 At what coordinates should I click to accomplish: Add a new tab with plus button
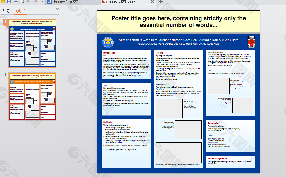click(160, 2)
